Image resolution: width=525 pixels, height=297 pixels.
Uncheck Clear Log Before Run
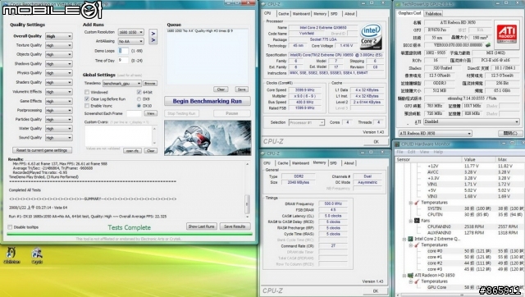pyautogui.click(x=87, y=99)
